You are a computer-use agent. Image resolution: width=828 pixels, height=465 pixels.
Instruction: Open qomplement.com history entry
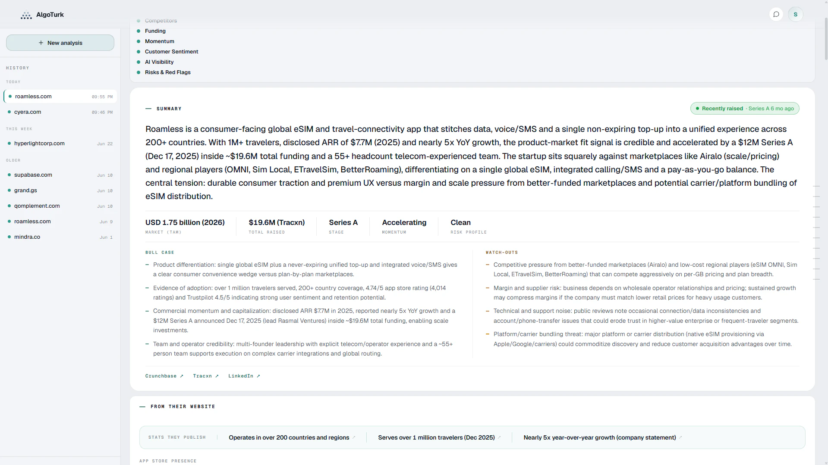point(60,206)
